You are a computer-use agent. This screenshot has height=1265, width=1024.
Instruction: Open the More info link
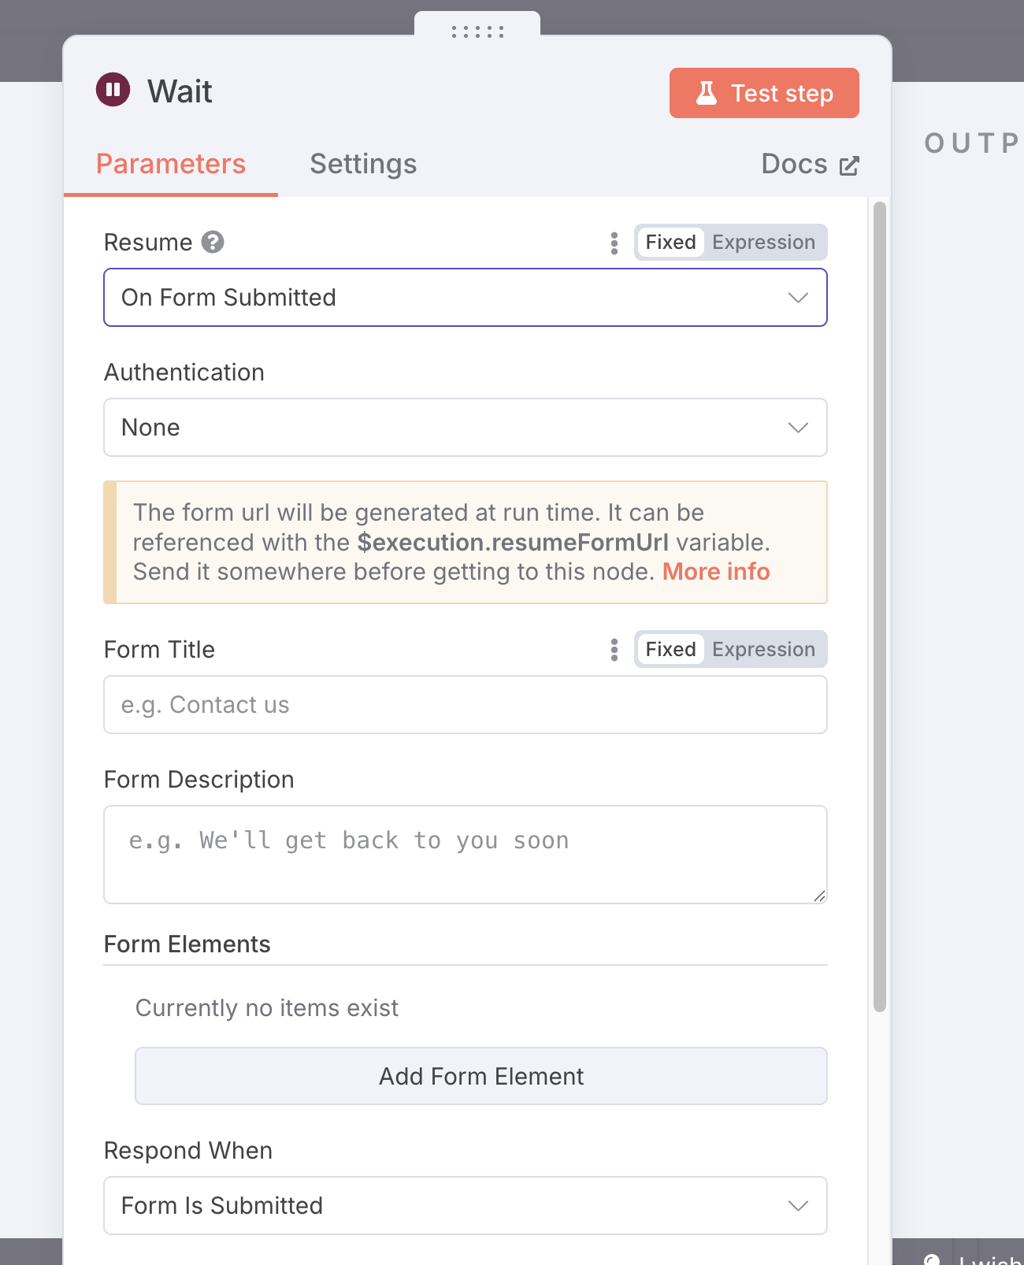click(716, 572)
